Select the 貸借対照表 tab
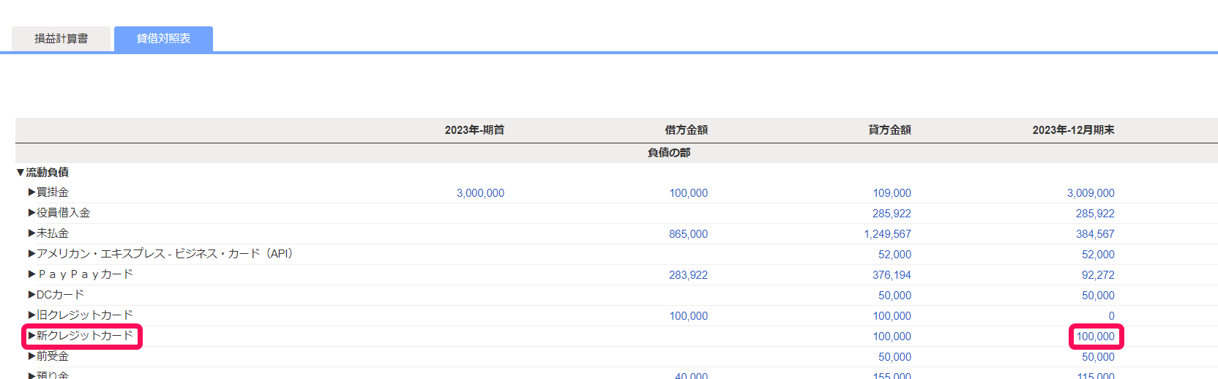This screenshot has height=379, width=1218. click(163, 39)
